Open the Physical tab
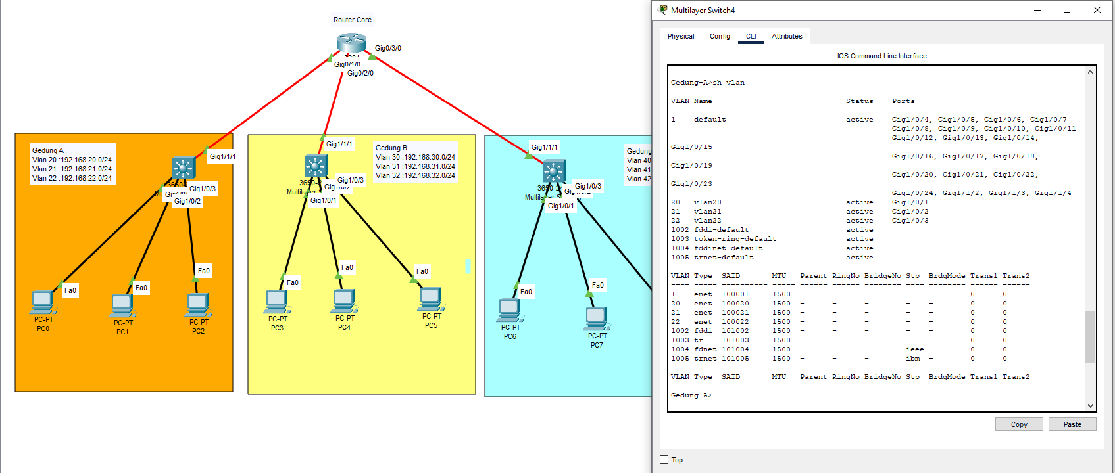 click(x=681, y=36)
